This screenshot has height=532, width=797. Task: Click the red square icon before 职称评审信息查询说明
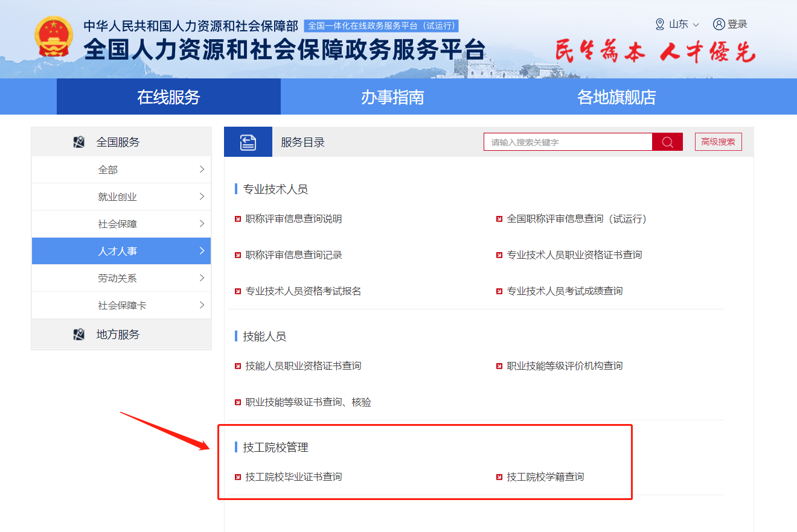point(237,219)
